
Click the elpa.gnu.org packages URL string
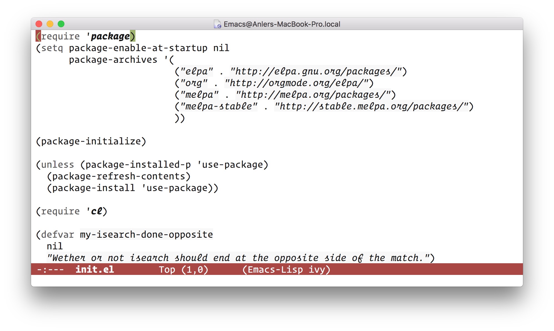click(316, 71)
